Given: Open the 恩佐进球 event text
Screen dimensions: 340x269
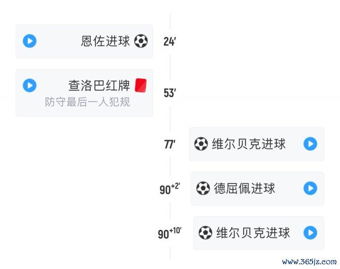Looking at the screenshot, I should coord(105,41).
